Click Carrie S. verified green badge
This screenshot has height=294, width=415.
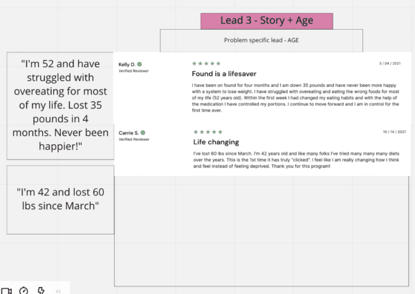point(143,133)
